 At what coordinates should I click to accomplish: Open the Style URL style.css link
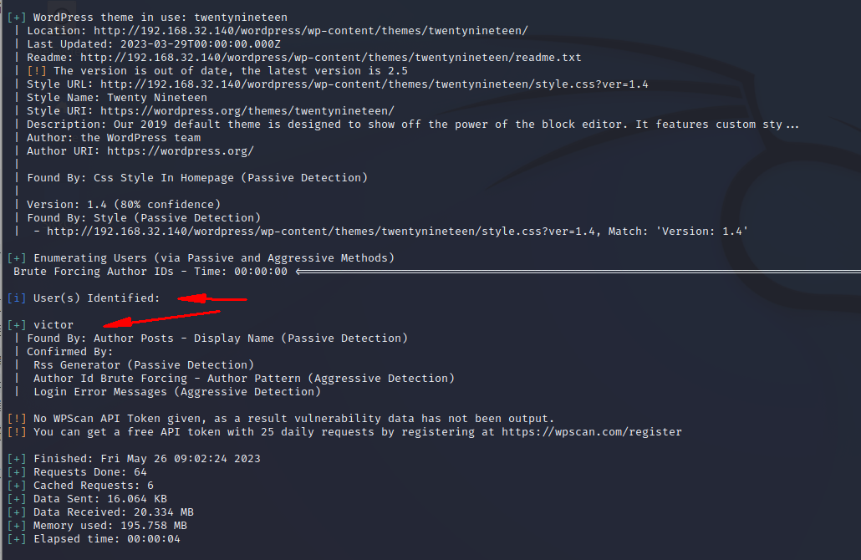click(374, 84)
